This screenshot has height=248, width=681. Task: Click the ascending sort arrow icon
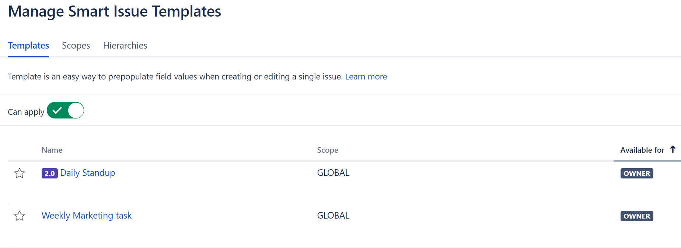tap(673, 149)
